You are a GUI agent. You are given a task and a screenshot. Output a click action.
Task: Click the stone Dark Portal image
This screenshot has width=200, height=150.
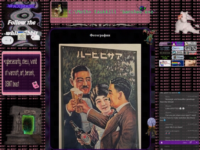[23, 125]
